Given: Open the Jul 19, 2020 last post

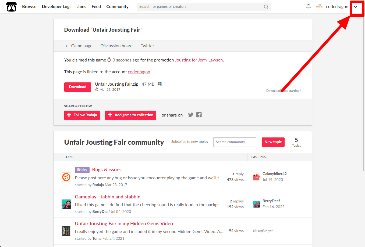Looking at the screenshot, I should tap(273, 180).
